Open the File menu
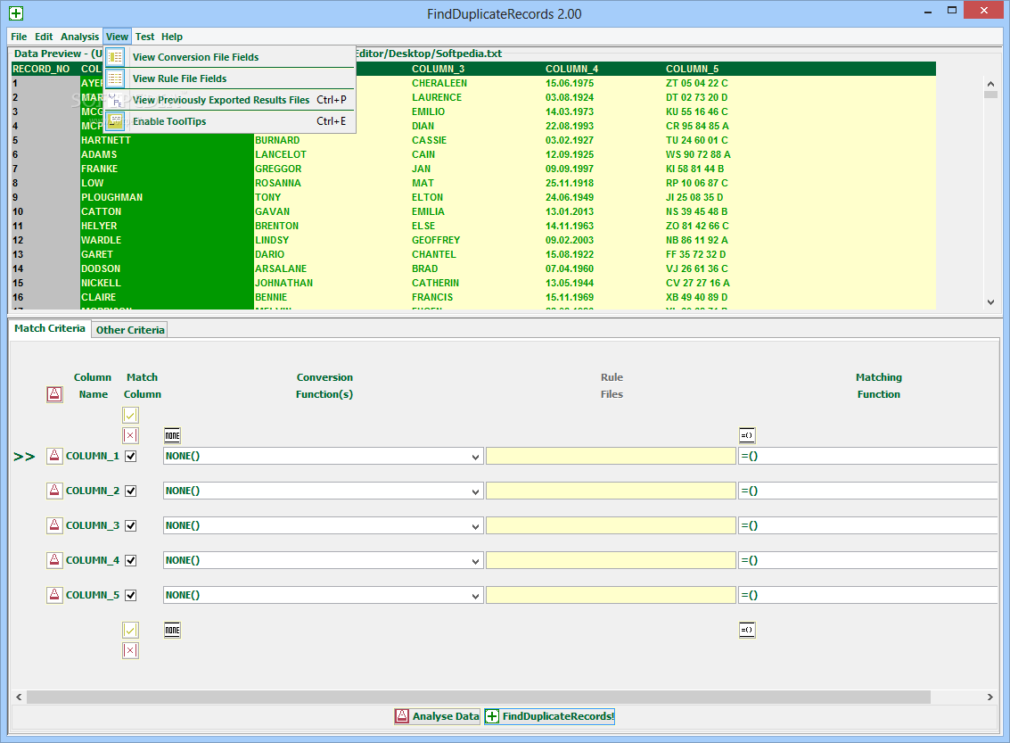 click(x=19, y=37)
